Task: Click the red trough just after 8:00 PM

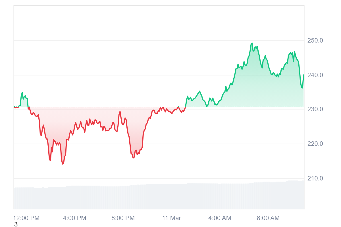Action: pyautogui.click(x=133, y=158)
